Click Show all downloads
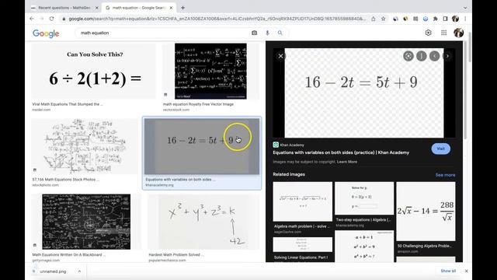 pyautogui.click(x=448, y=271)
